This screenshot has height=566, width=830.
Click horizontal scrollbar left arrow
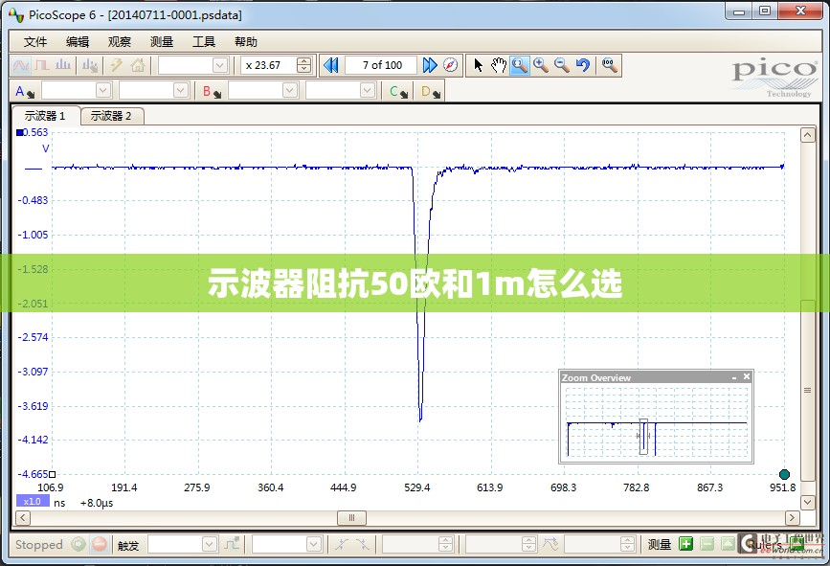(22, 518)
